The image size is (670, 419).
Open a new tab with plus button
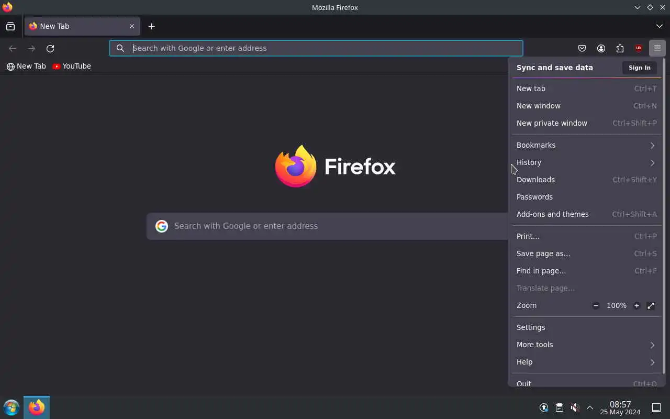151,26
